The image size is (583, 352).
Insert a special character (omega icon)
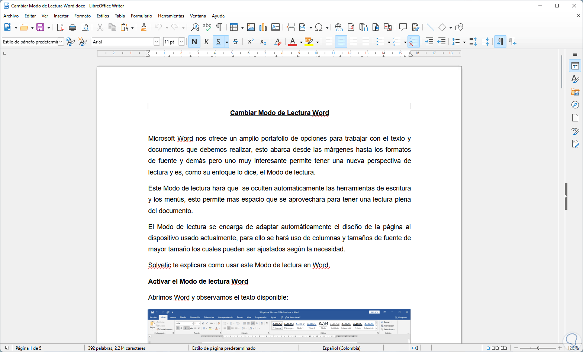319,27
